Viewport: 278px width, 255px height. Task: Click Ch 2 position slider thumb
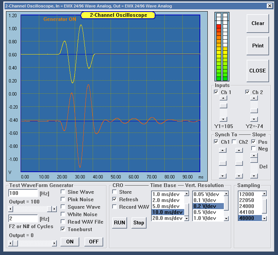254,111
